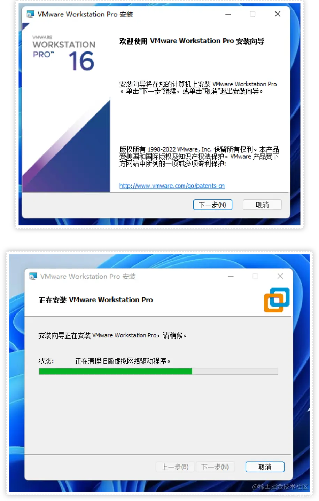This screenshot has width=319, height=501.
Task: Click the VMware icon in the welcome wizard title bar
Action: coord(30,14)
